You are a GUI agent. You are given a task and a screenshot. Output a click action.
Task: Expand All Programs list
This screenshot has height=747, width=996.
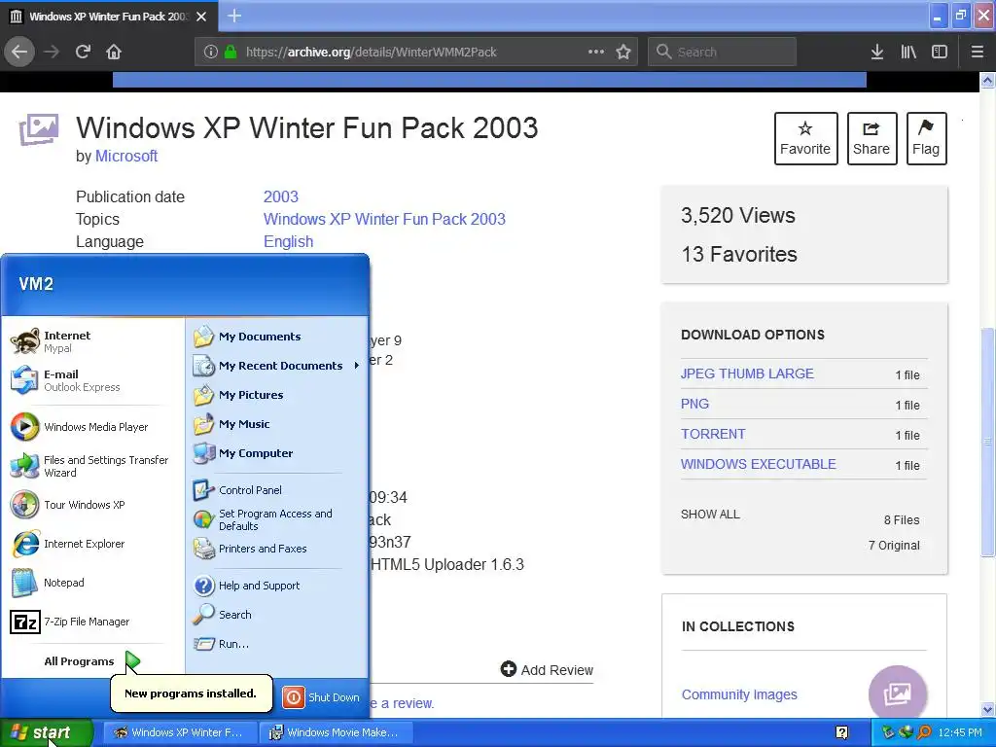[92, 661]
